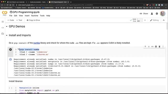Click Copy to Drive button
Viewport: 168px width, 94px height.
33,20
